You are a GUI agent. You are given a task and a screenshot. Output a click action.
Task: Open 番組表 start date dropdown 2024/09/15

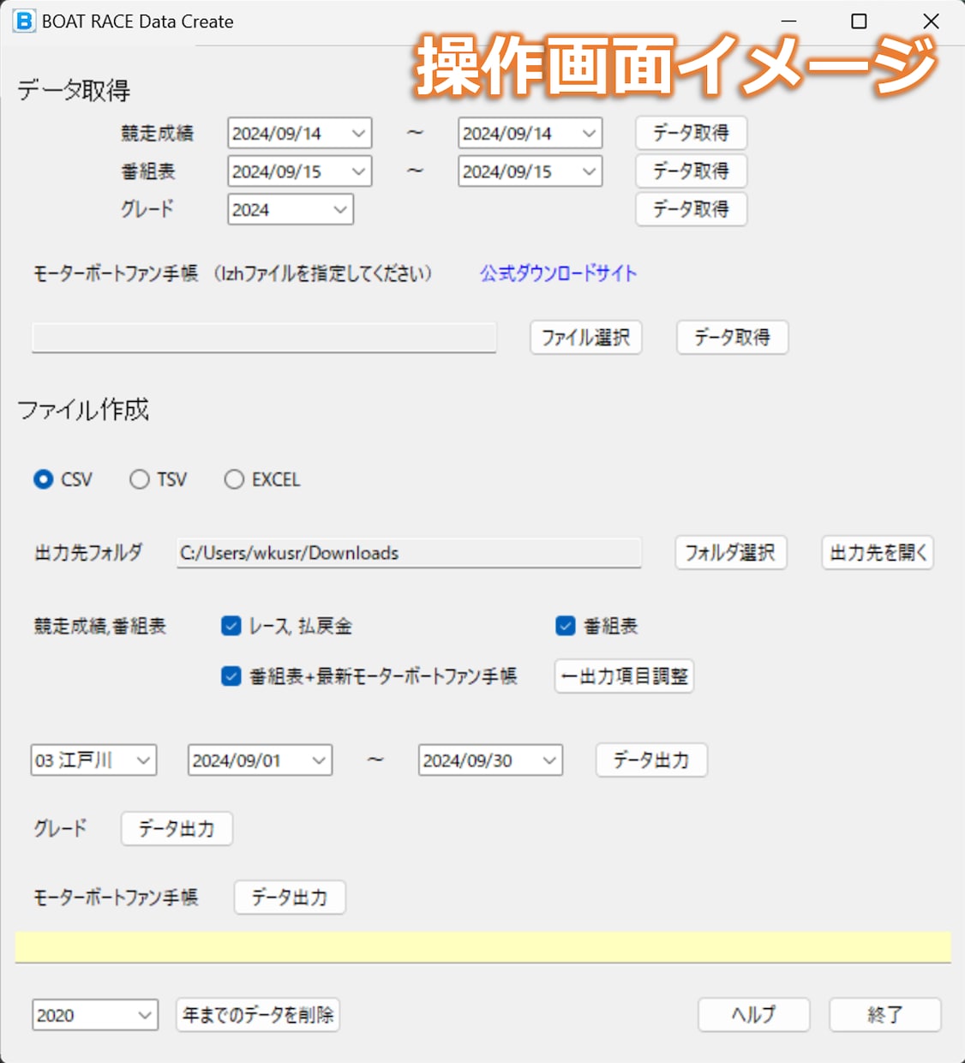tap(300, 171)
